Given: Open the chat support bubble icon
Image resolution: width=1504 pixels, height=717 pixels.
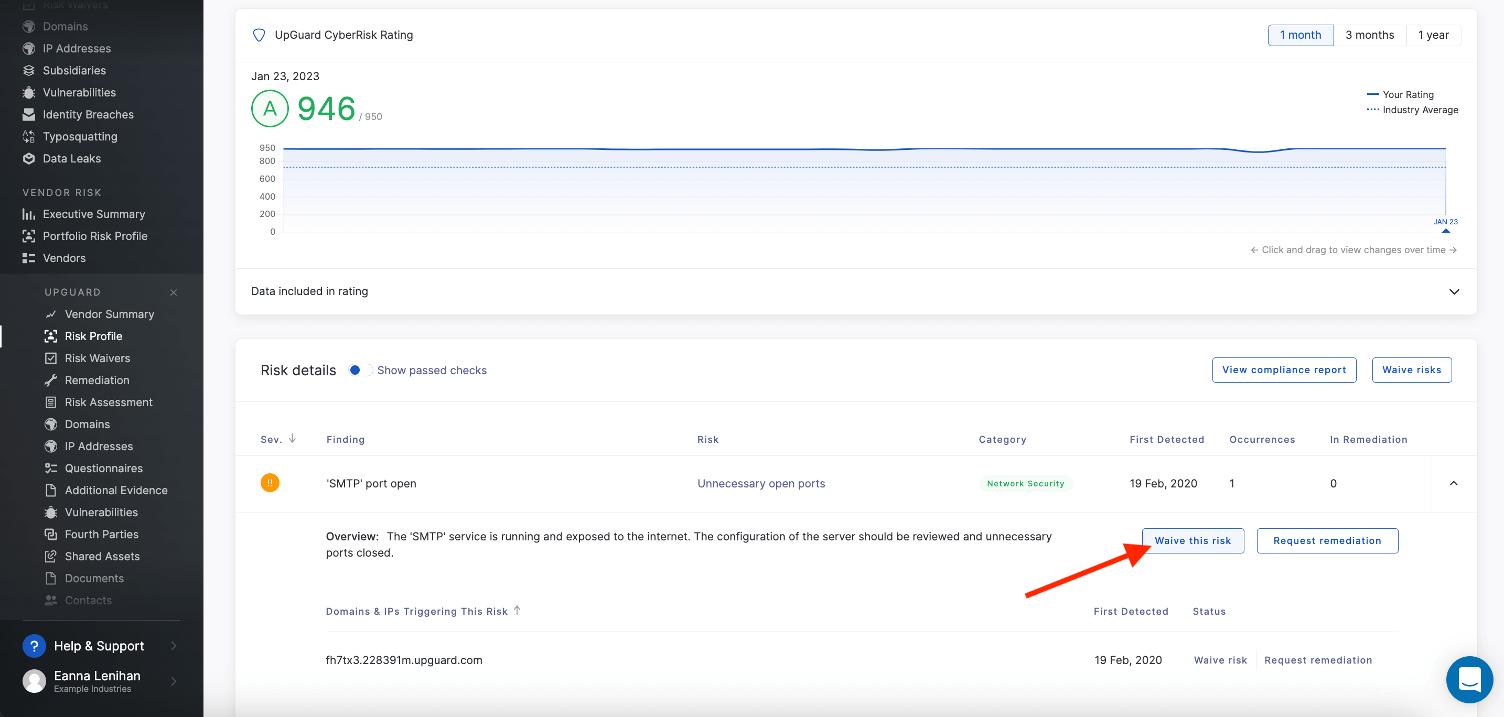Looking at the screenshot, I should [1469, 679].
